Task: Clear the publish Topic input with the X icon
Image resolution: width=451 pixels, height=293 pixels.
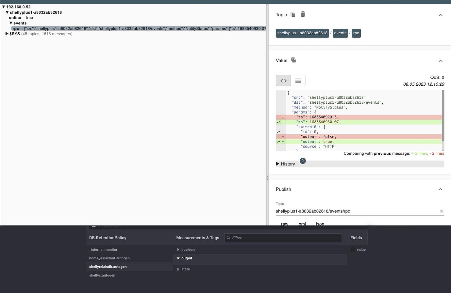Action: (442, 211)
